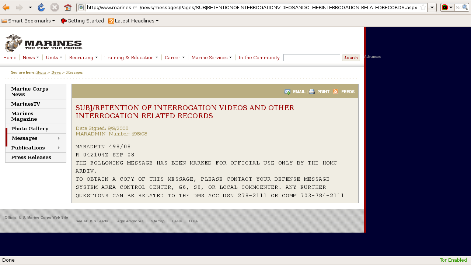Click the Print printer icon
Screen dimensions: 471x265
click(x=312, y=92)
